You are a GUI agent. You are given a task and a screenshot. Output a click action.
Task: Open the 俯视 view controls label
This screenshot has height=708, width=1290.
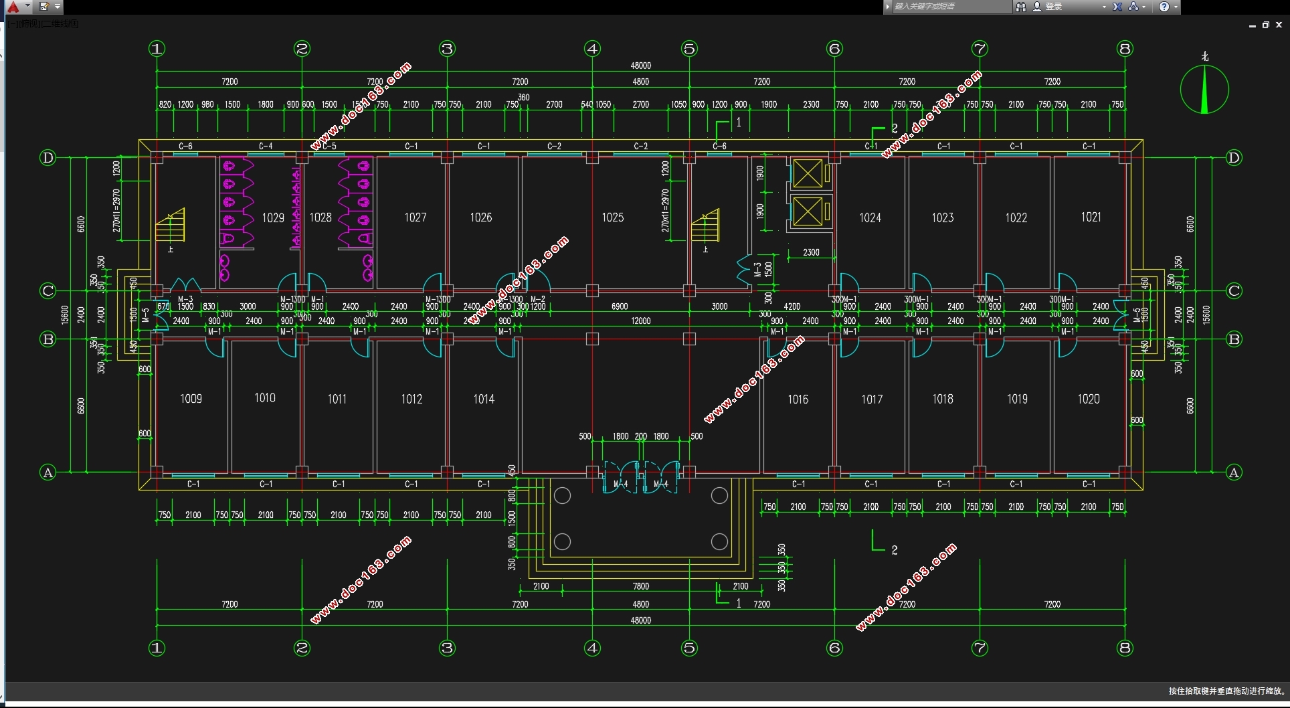pyautogui.click(x=30, y=24)
